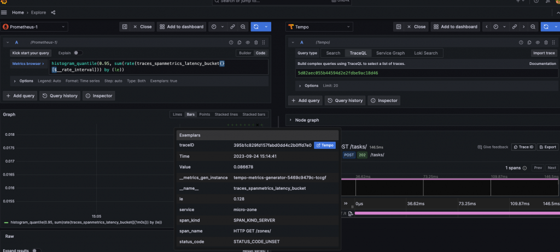Copy the Trace ID button
Viewport: 560px width, 252px height.
pyautogui.click(x=523, y=147)
